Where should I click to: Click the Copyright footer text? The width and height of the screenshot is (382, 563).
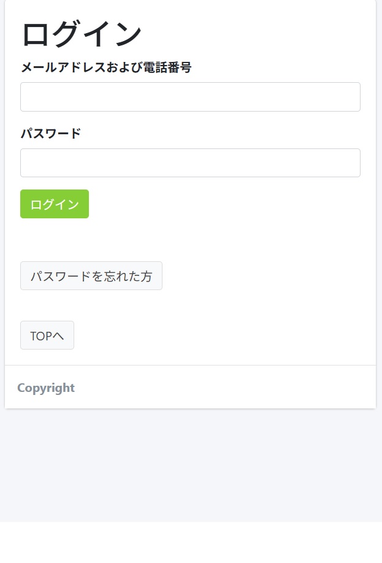coord(46,388)
